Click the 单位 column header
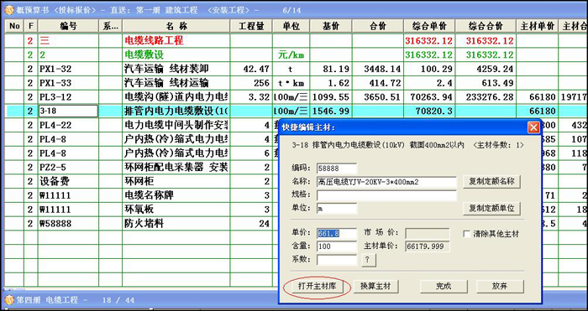The height and width of the screenshot is (311, 588). (291, 26)
